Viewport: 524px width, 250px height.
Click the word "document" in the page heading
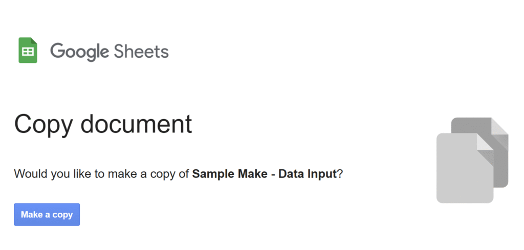click(x=136, y=124)
